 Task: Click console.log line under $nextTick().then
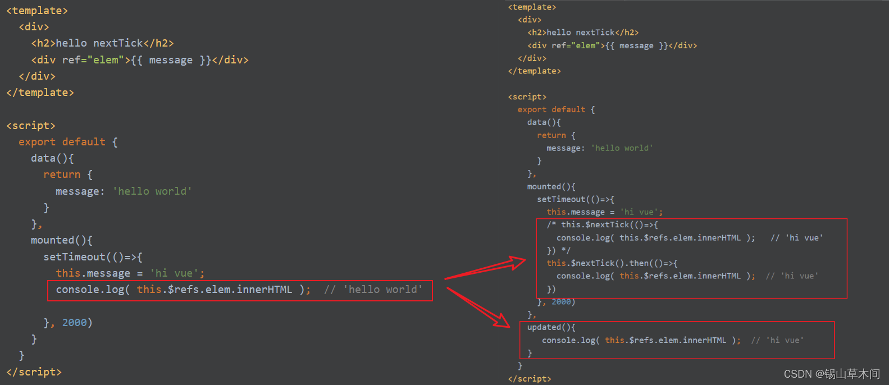[x=687, y=276]
